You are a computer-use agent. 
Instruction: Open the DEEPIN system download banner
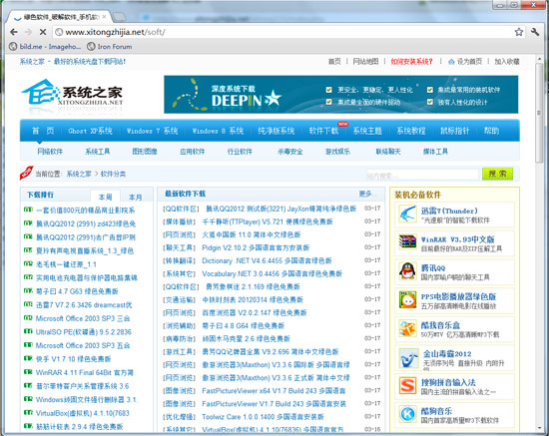click(340, 95)
